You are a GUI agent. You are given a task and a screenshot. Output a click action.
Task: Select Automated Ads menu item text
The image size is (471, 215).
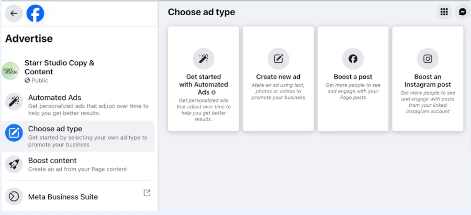(x=54, y=98)
